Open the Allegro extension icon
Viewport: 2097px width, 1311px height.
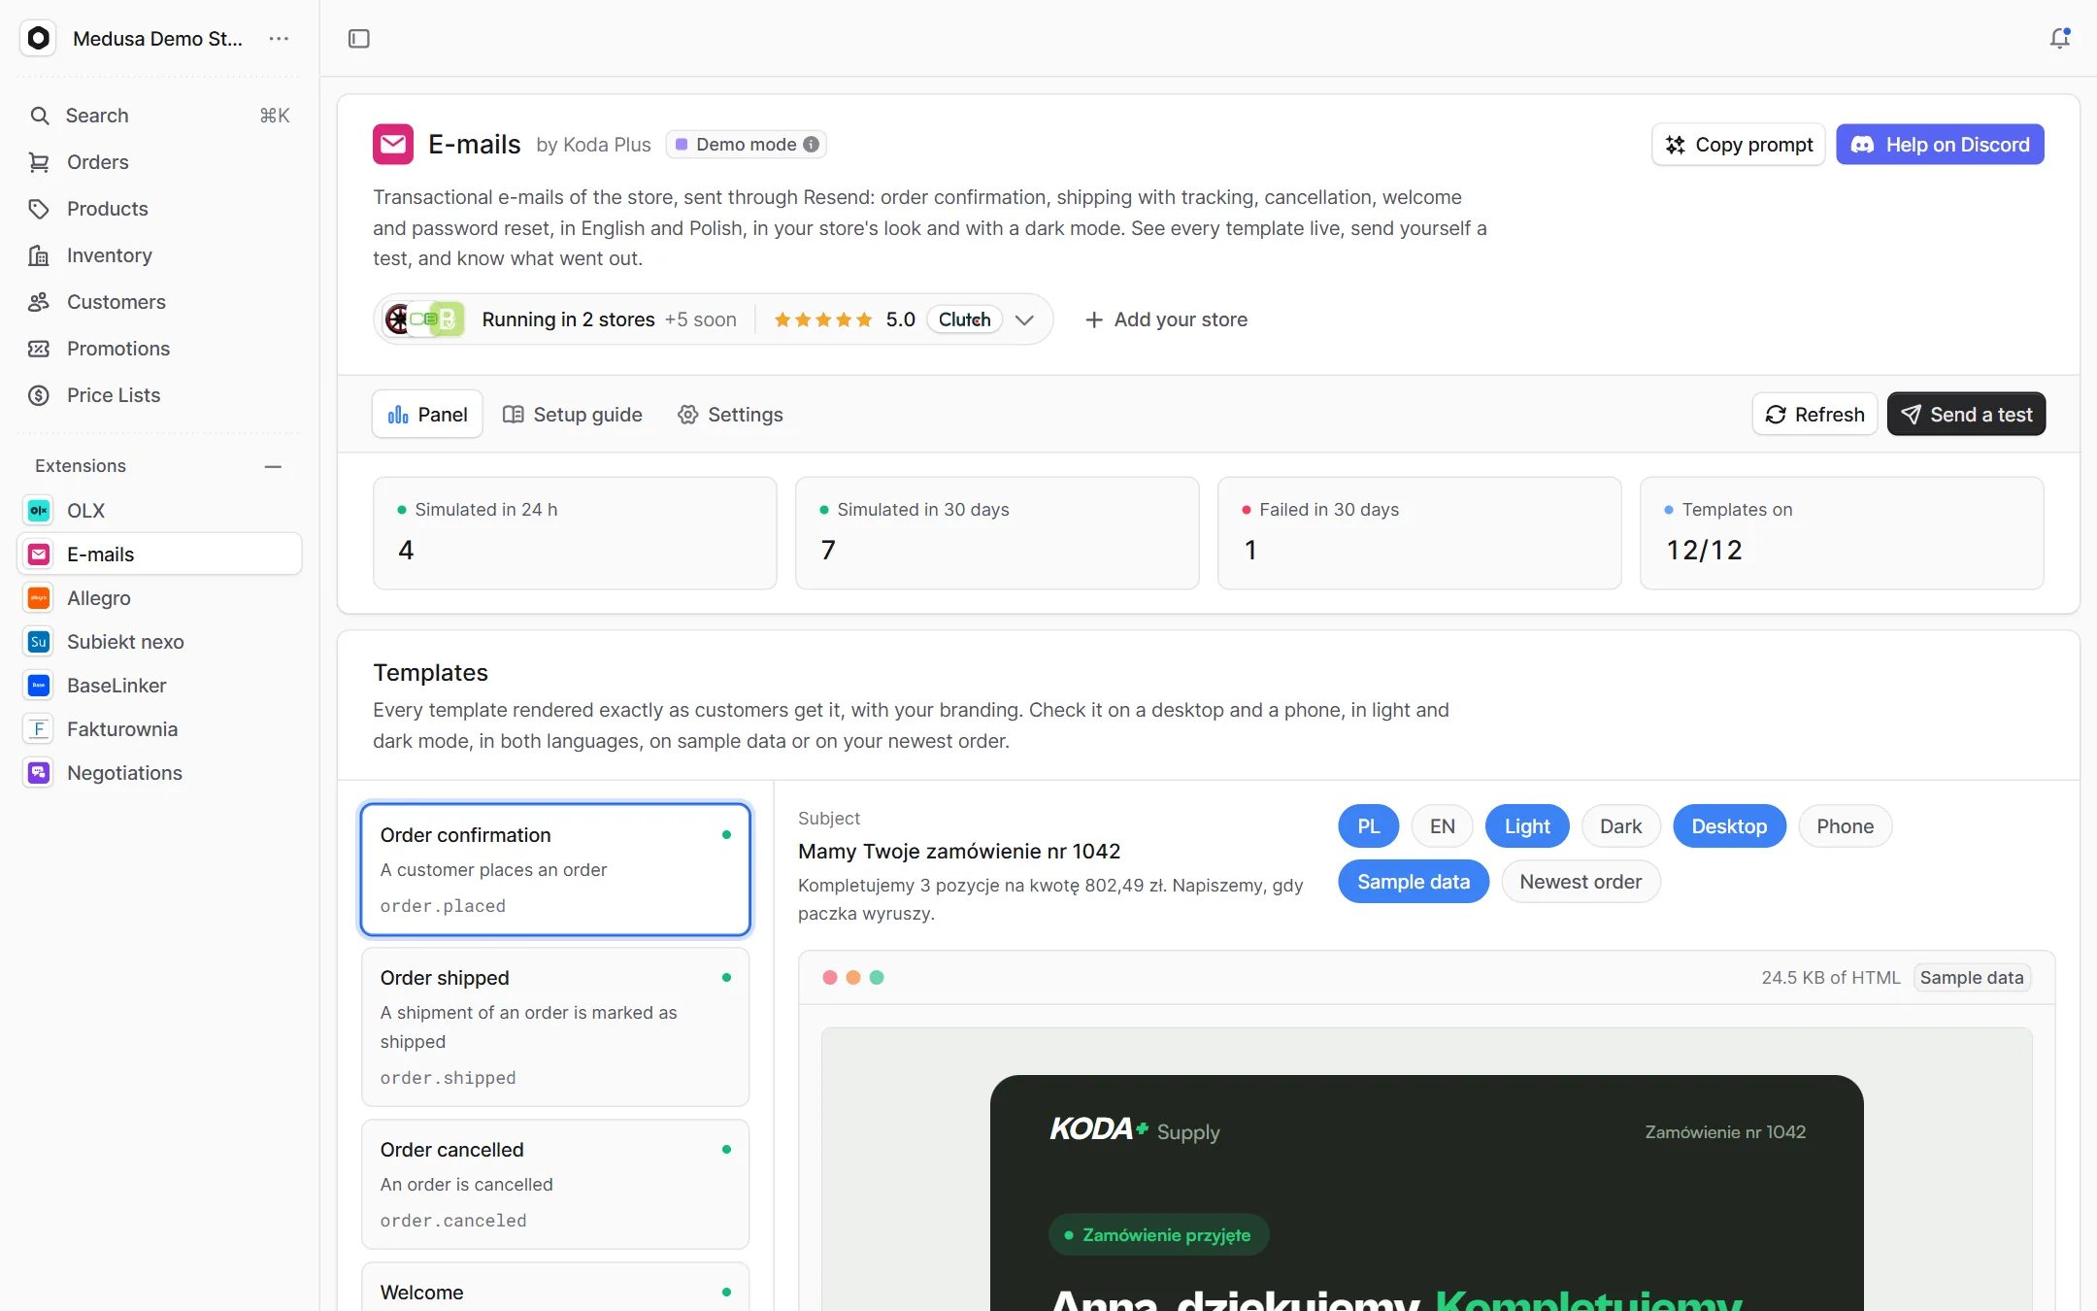coord(39,598)
